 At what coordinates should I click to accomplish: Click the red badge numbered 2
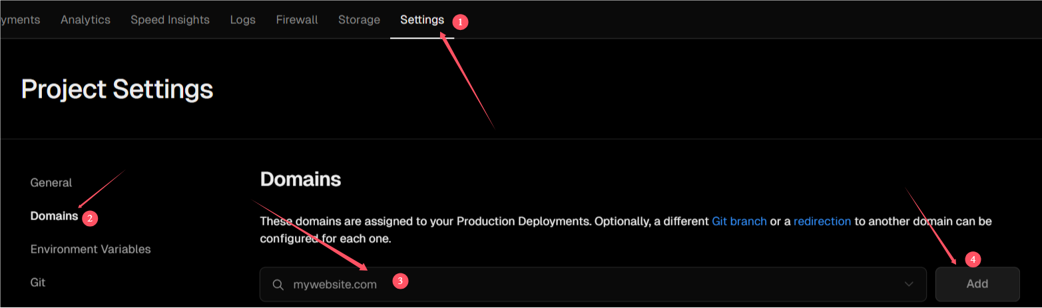[x=91, y=218]
